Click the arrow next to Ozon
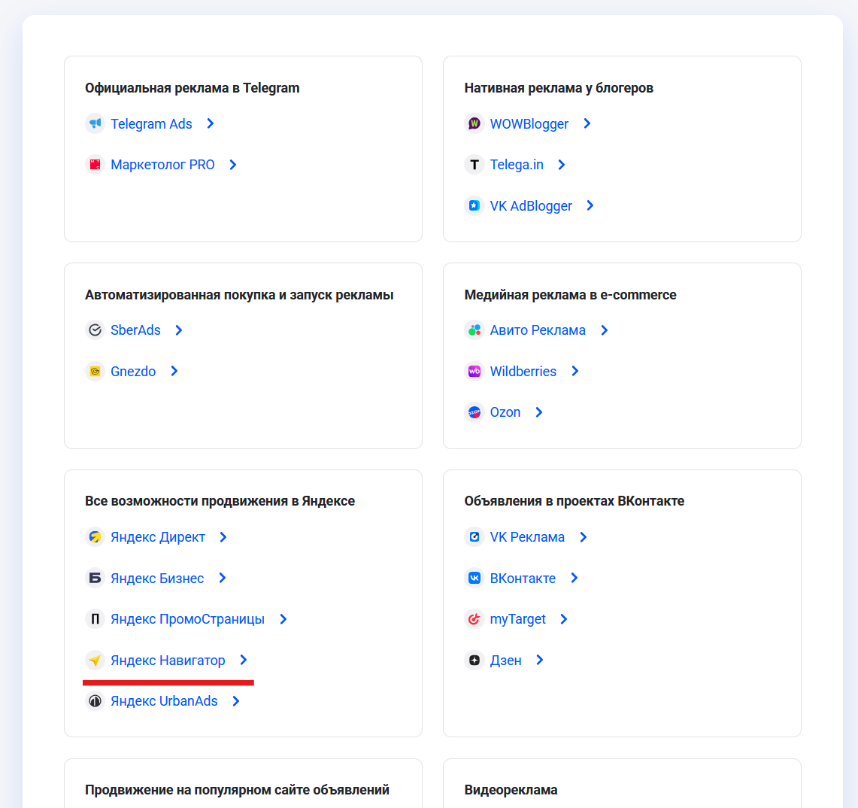Viewport: 858px width, 808px height. coord(539,412)
